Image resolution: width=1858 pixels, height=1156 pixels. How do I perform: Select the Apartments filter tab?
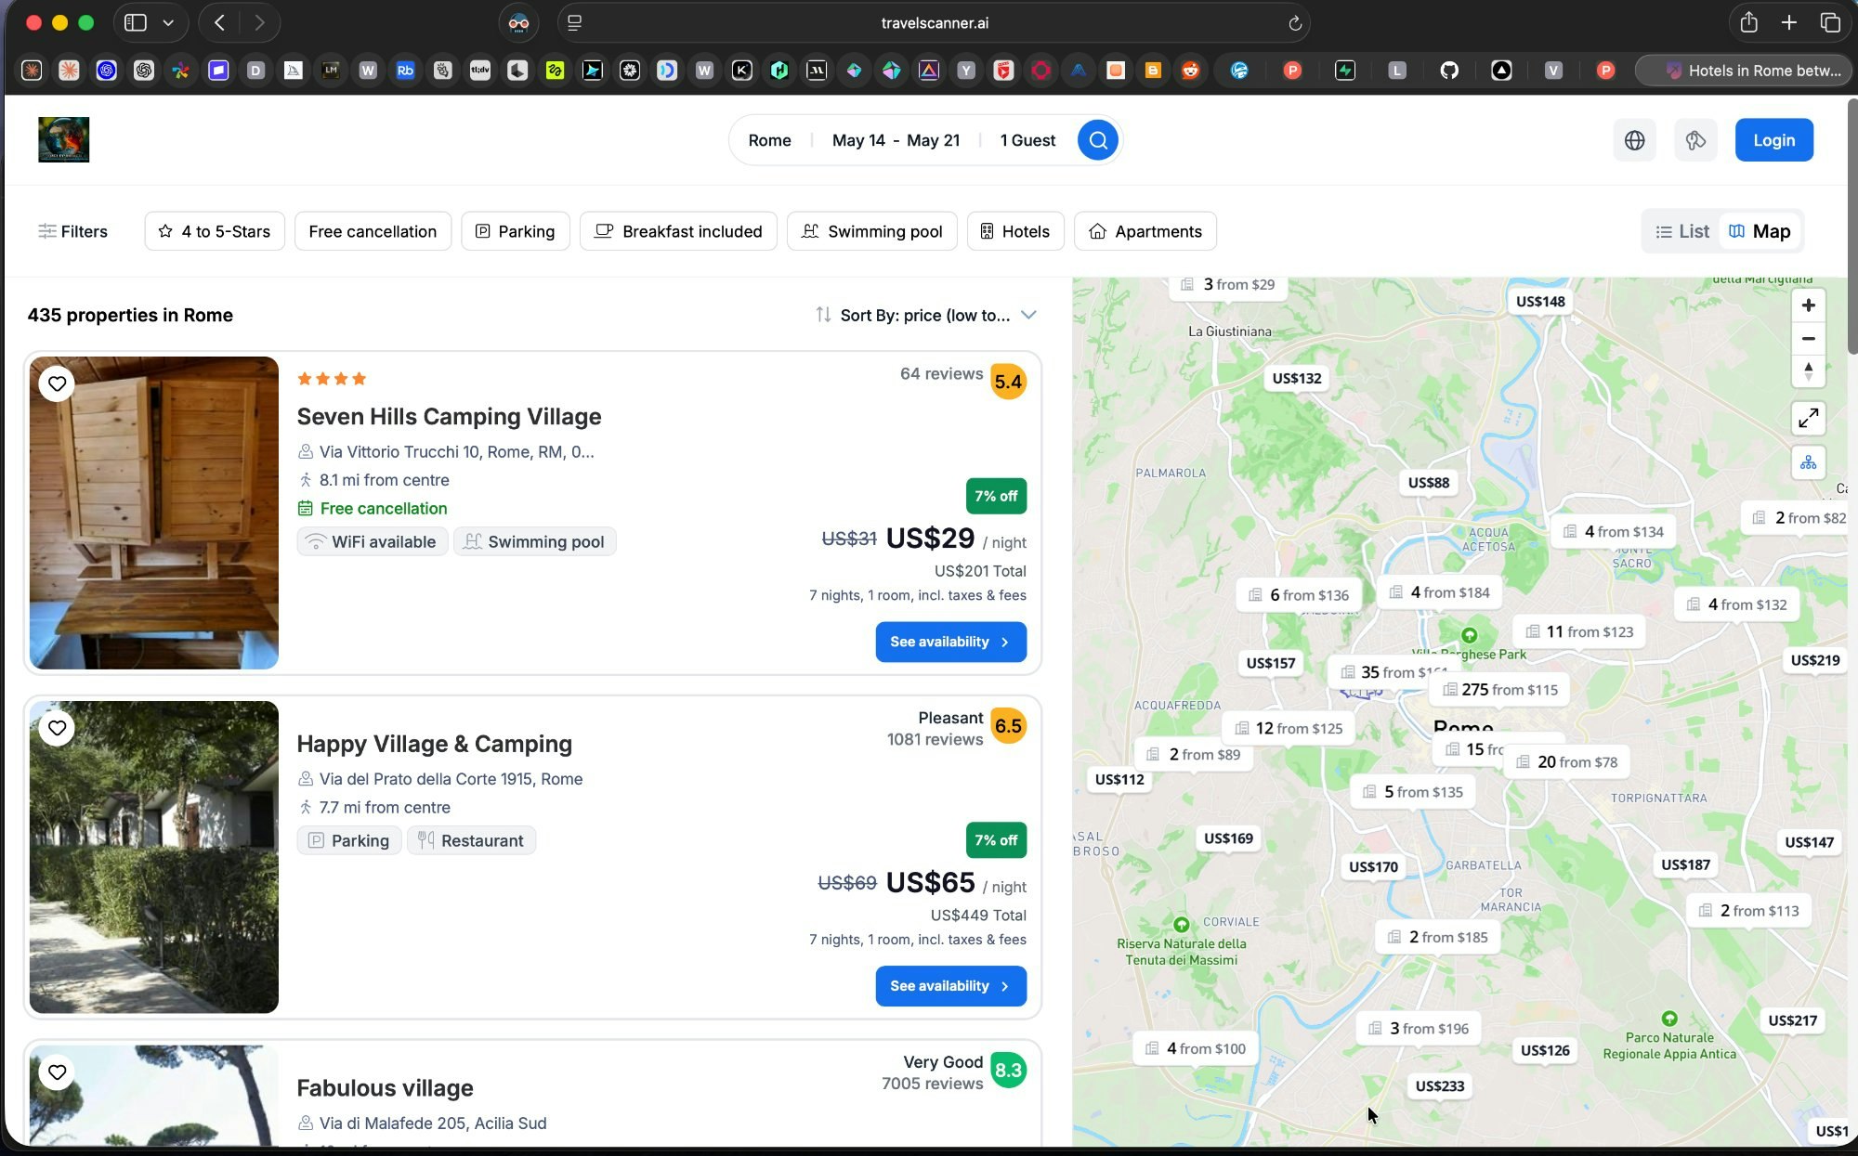click(1145, 231)
